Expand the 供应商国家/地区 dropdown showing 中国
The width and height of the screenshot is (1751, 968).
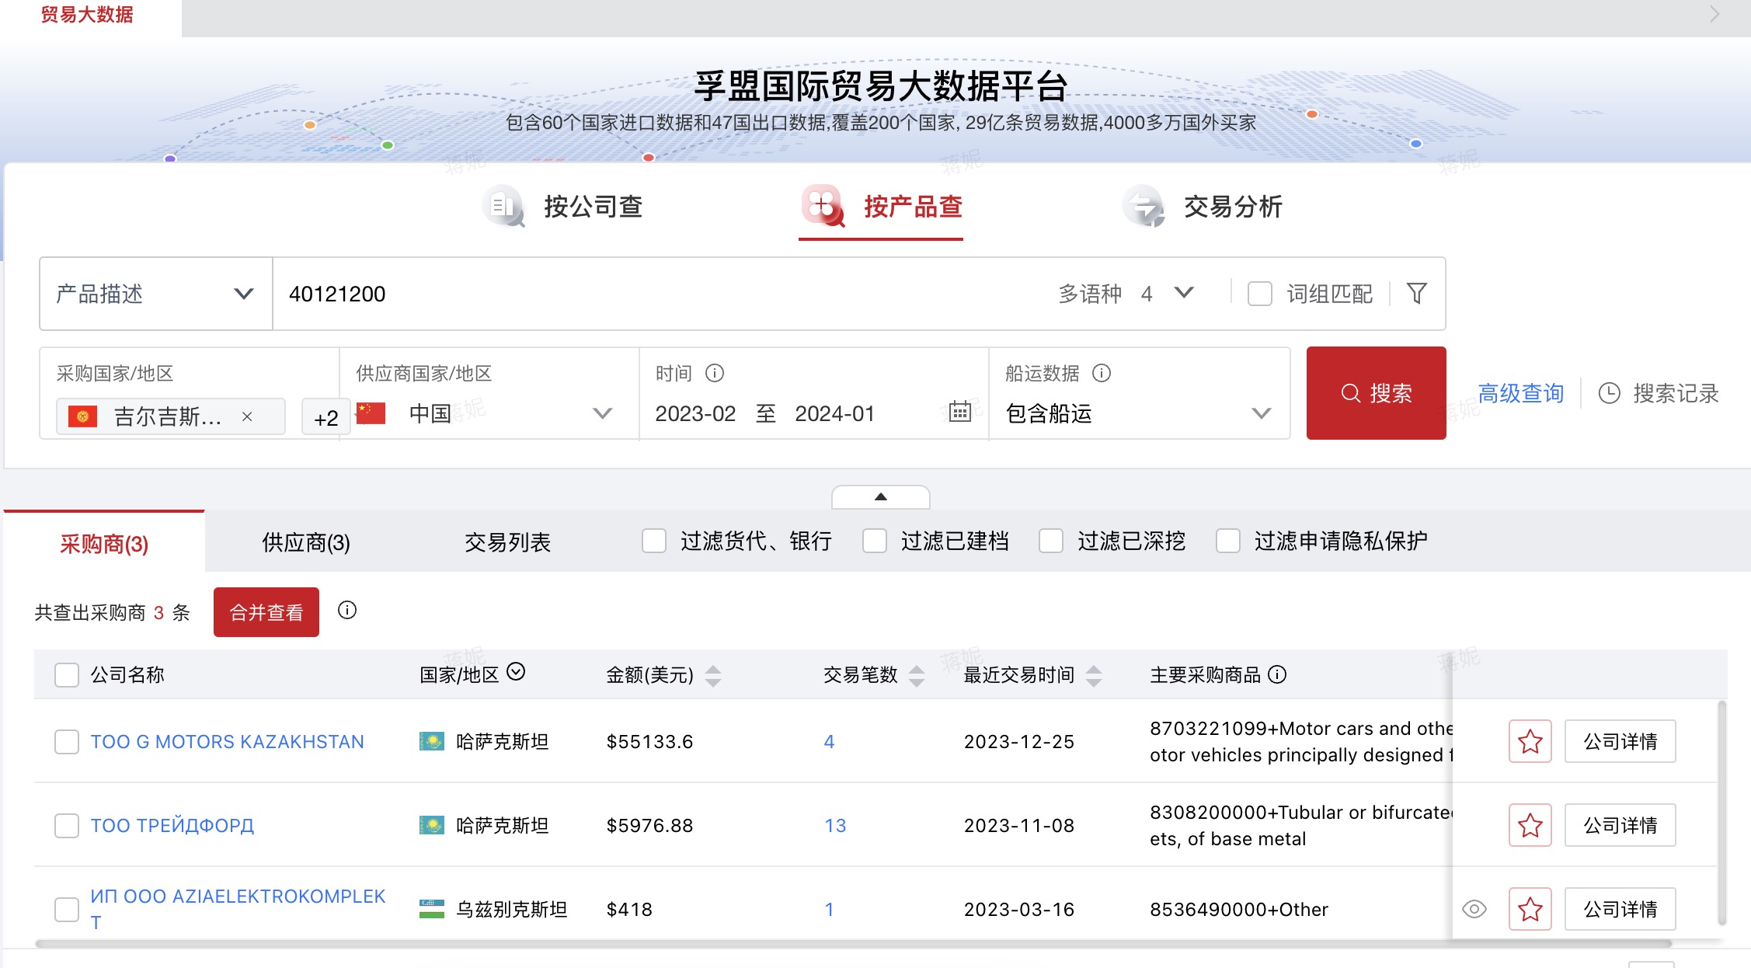coord(604,413)
